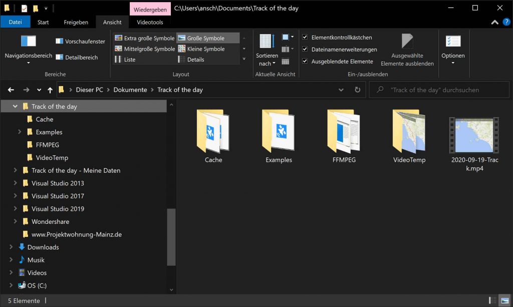The width and height of the screenshot is (513, 307).
Task: Uncheck Ausgeblendete Elemente
Action: (x=305, y=61)
